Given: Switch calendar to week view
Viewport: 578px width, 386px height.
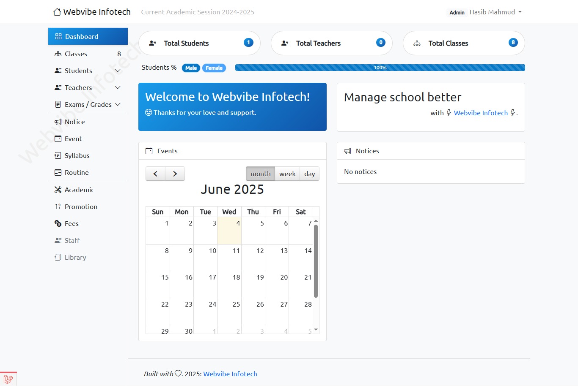Looking at the screenshot, I should point(287,174).
